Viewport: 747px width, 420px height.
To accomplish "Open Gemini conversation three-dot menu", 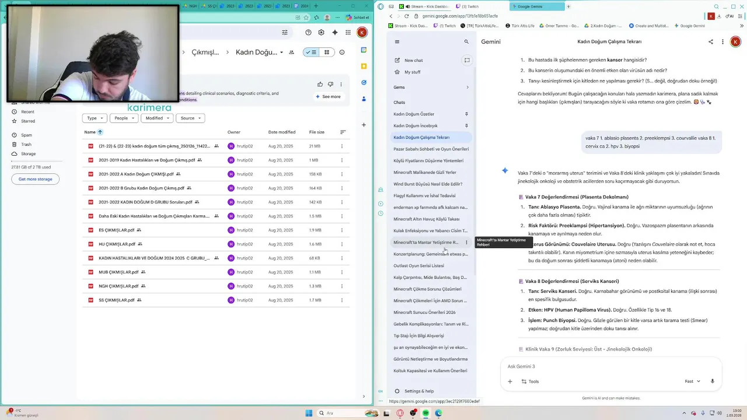I will point(722,42).
